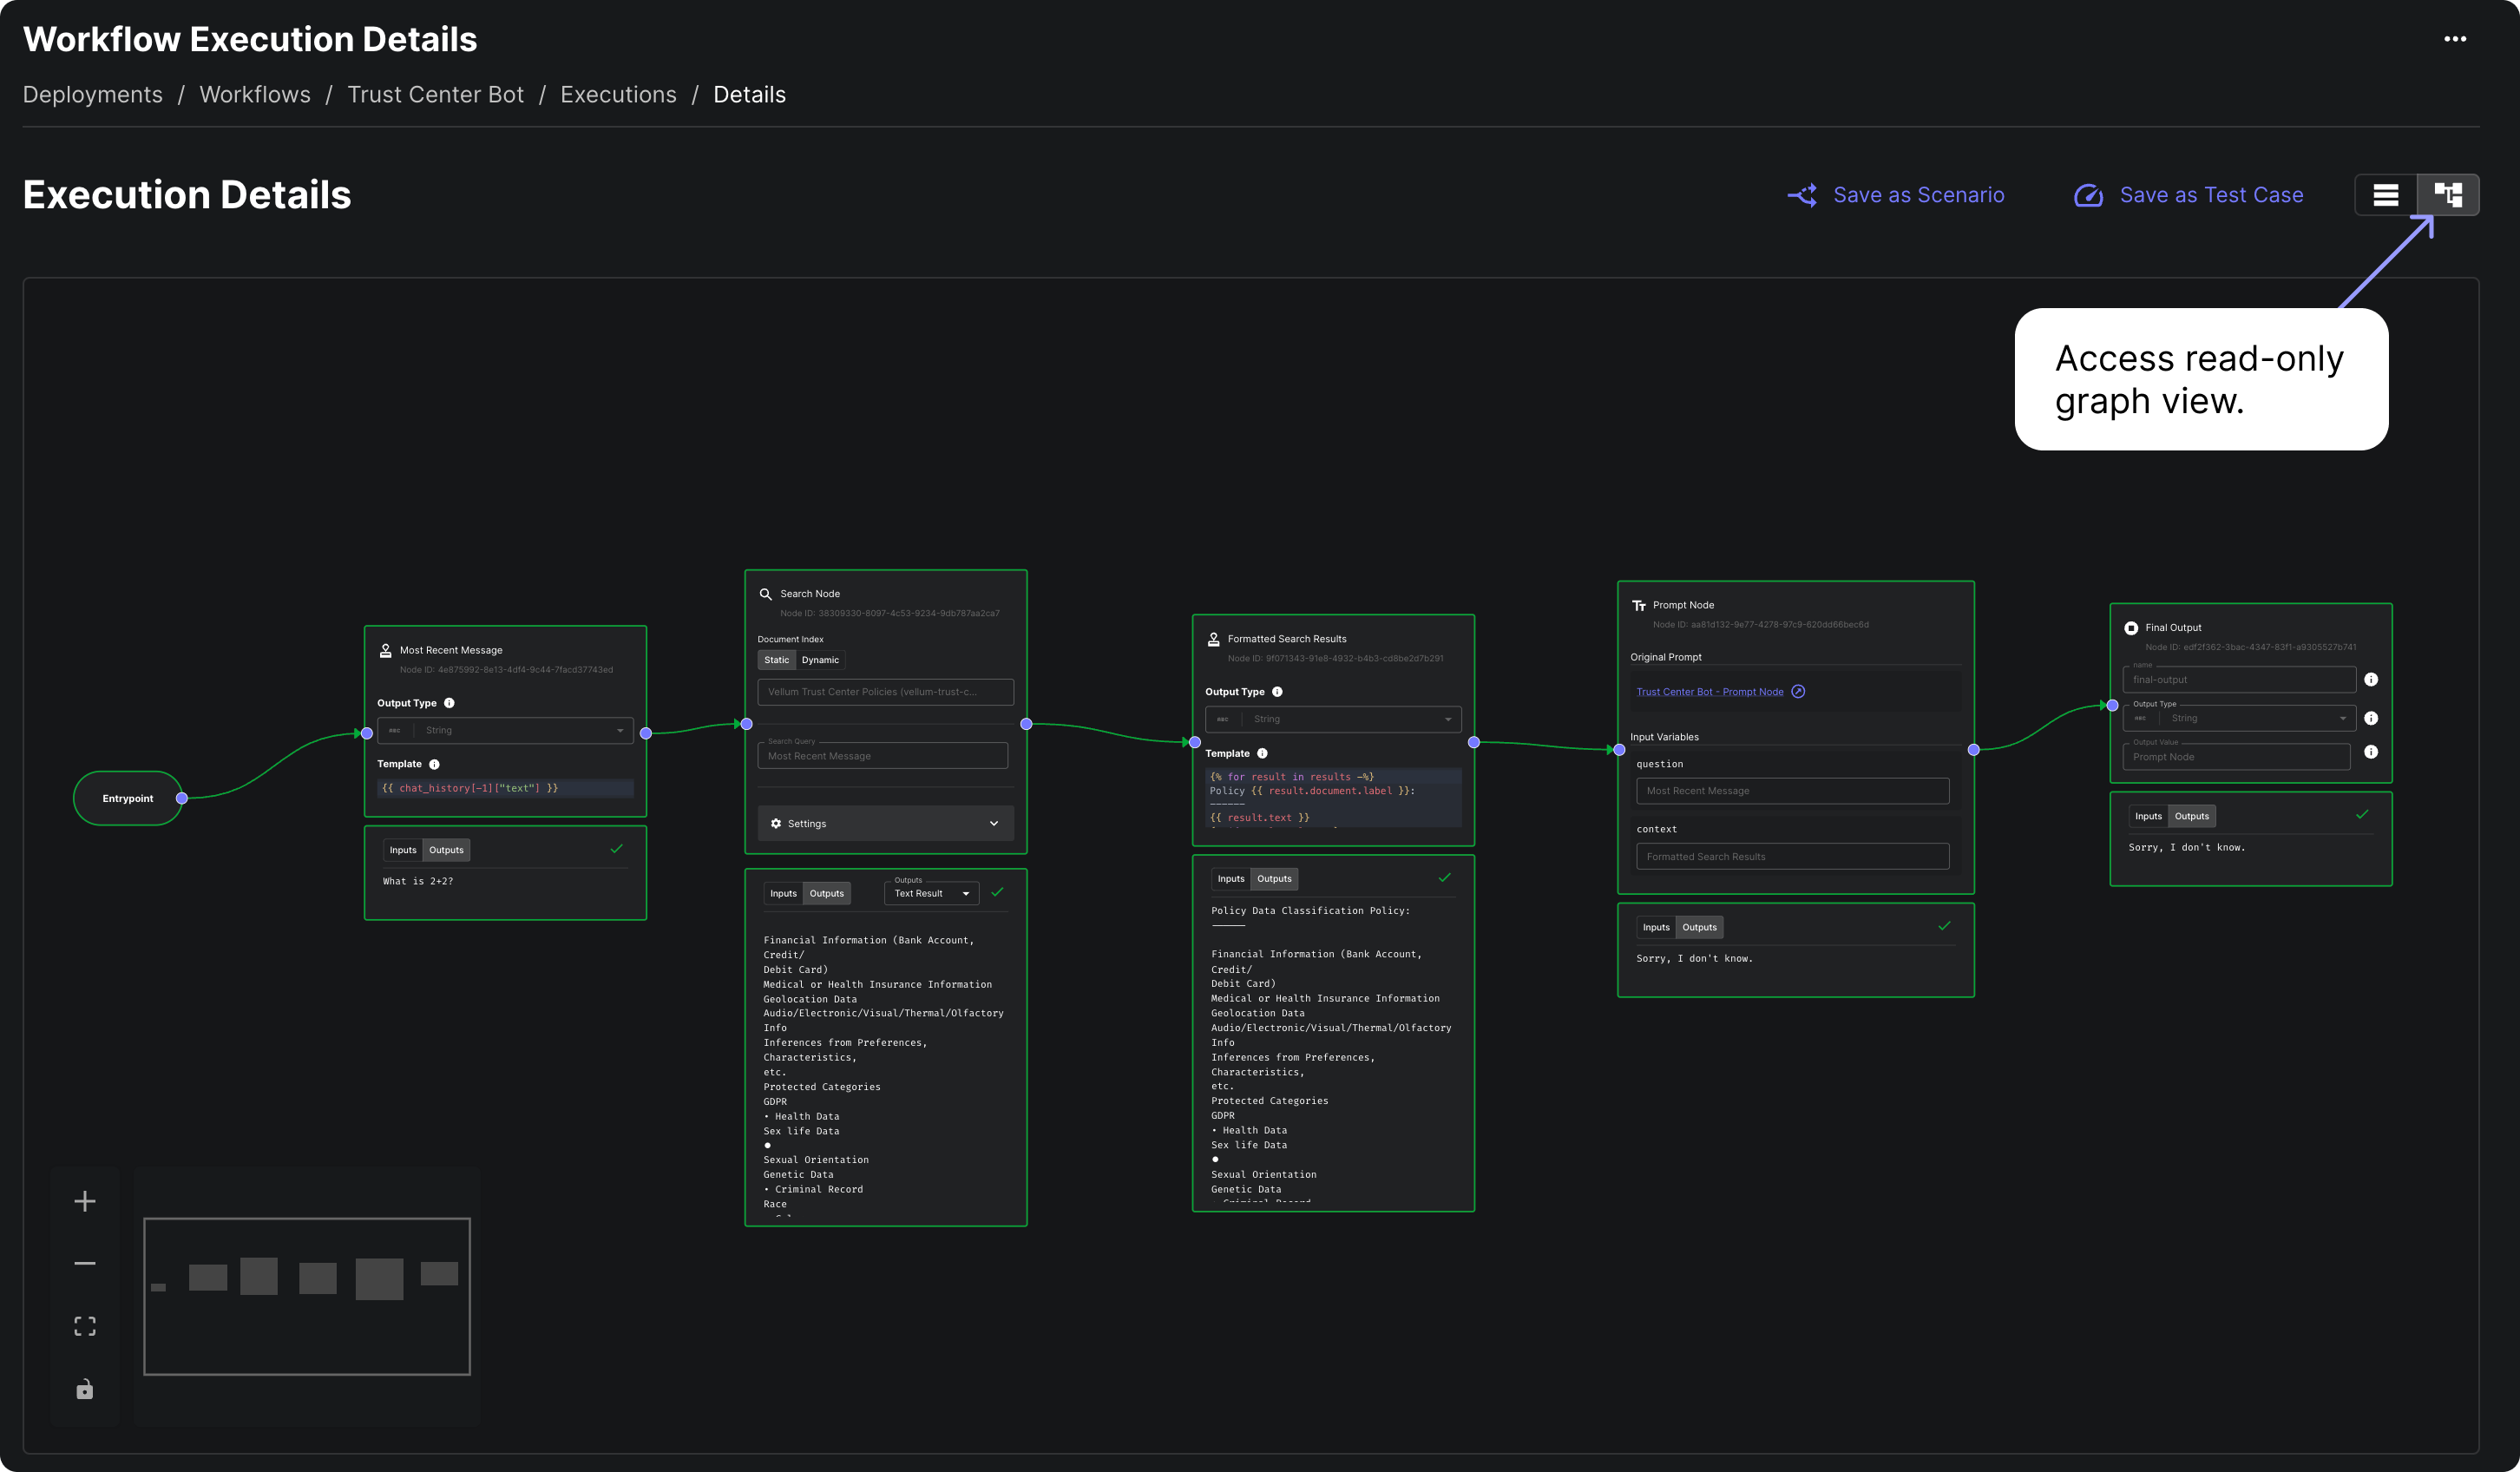Click the zoom out minus icon

pyautogui.click(x=85, y=1263)
